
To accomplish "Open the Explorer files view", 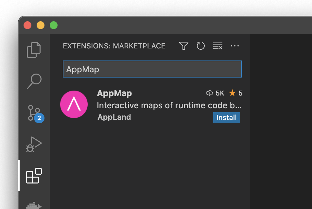I will coord(34,50).
